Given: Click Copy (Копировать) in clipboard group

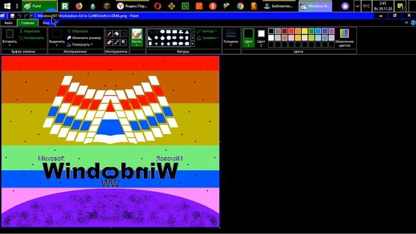Looking at the screenshot, I should (x=32, y=38).
